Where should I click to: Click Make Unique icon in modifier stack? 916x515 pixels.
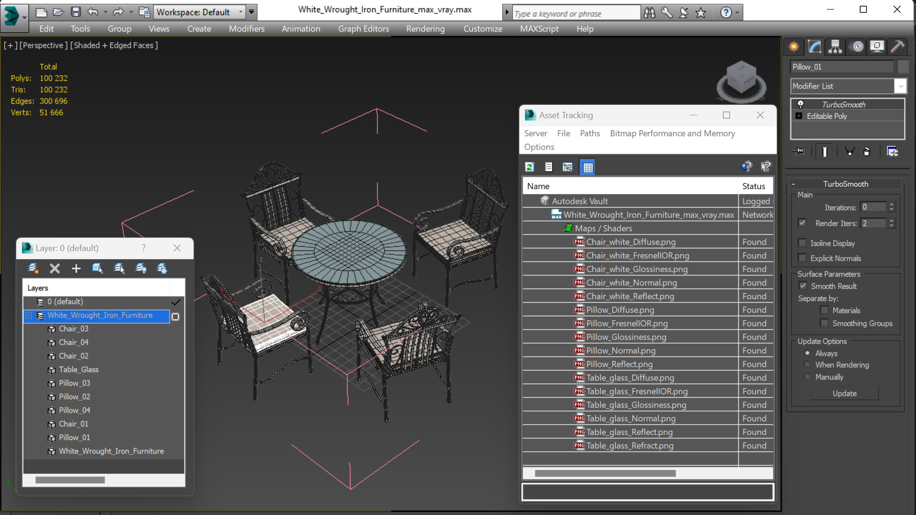point(849,151)
